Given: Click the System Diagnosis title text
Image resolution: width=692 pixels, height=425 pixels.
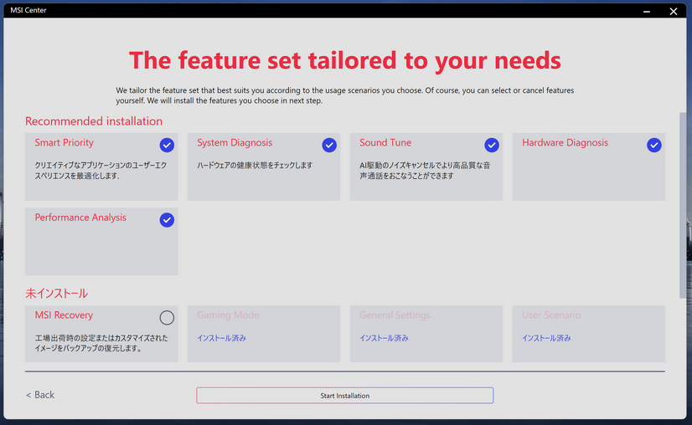Looking at the screenshot, I should 235,143.
